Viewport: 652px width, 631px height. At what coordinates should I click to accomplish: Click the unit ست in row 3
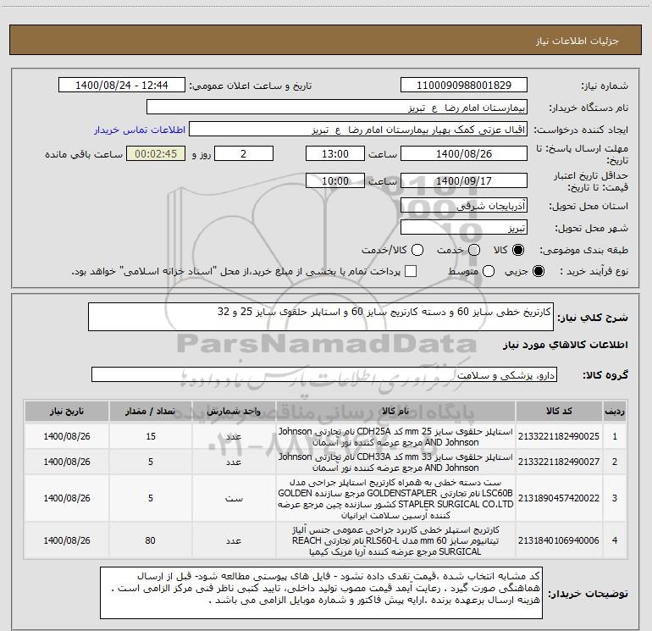(234, 498)
